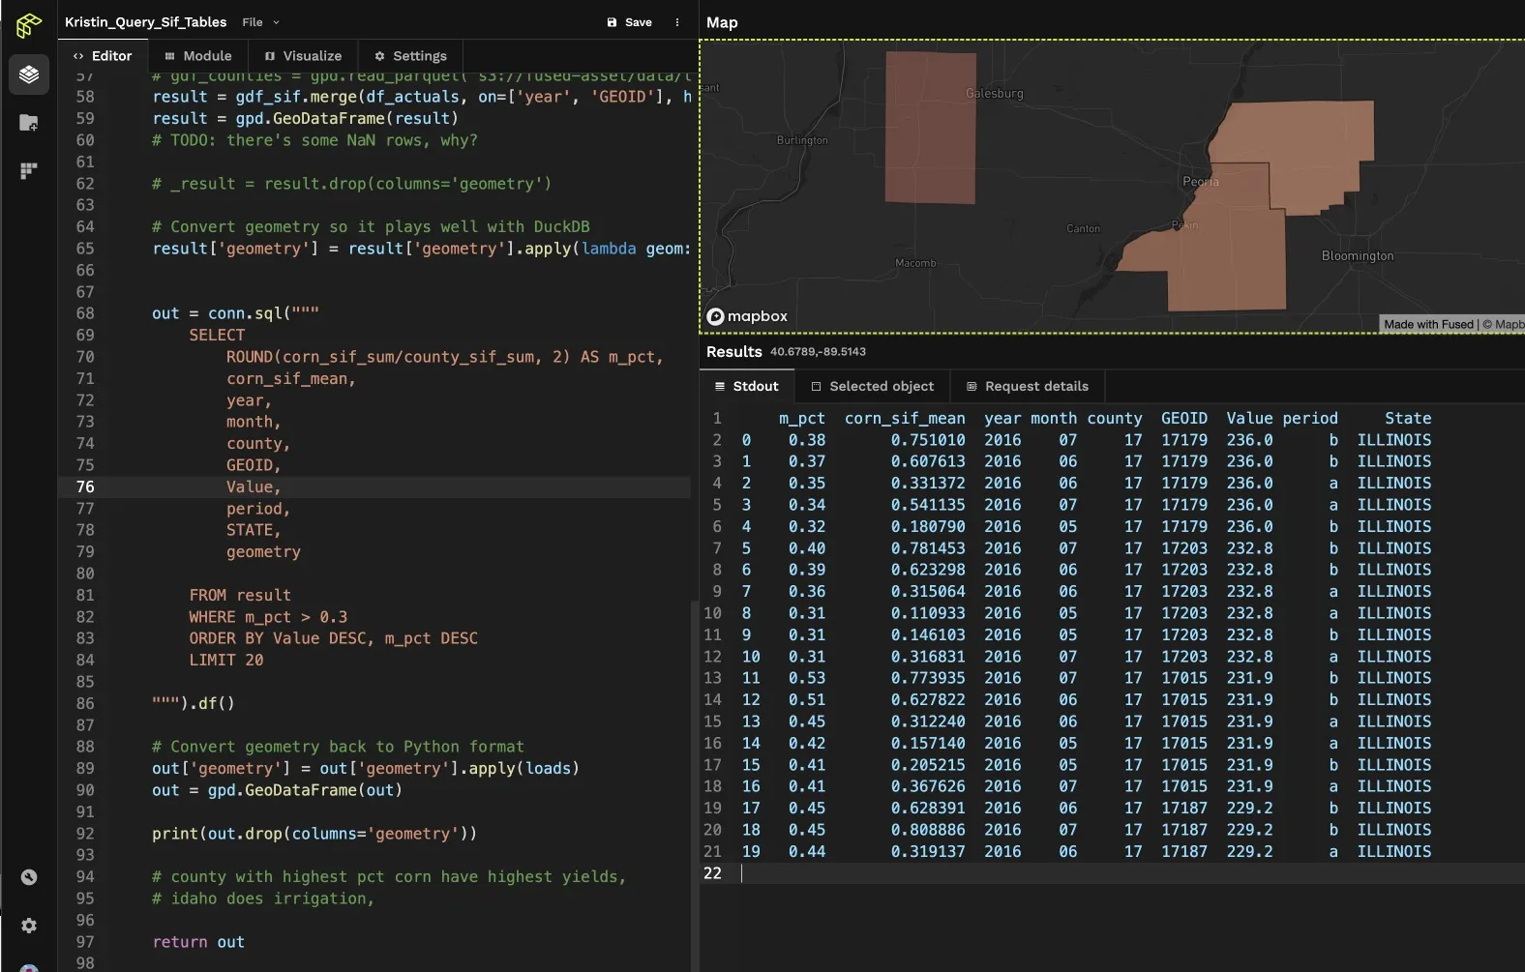Save the Kristin_Query_Sif_Tables file
This screenshot has width=1525, height=972.
pos(629,22)
